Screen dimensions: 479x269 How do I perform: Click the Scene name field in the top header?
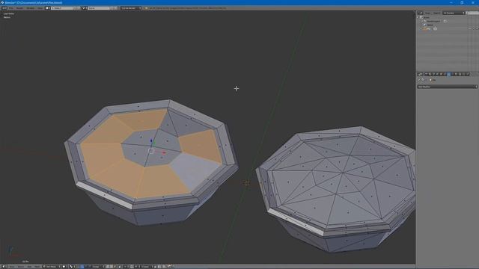point(98,8)
